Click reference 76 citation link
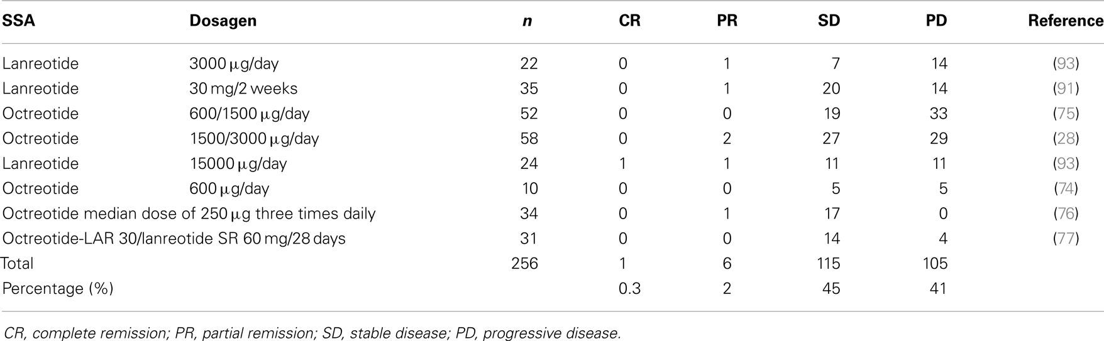Image resolution: width=1104 pixels, height=341 pixels. 1066,214
